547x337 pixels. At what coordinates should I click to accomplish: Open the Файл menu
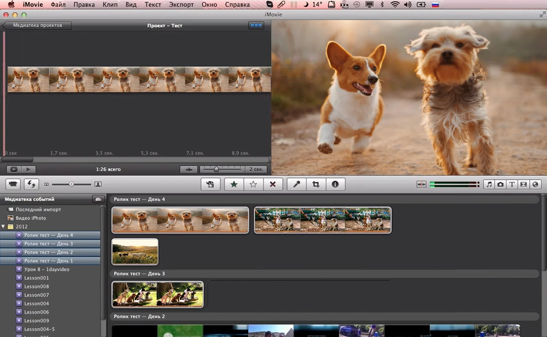(x=58, y=4)
